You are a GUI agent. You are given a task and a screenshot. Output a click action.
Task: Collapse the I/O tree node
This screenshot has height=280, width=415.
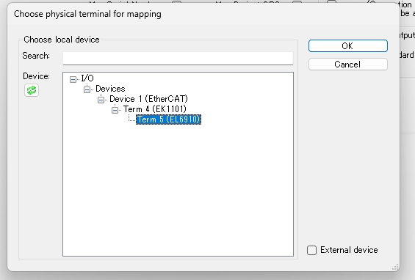click(x=73, y=79)
